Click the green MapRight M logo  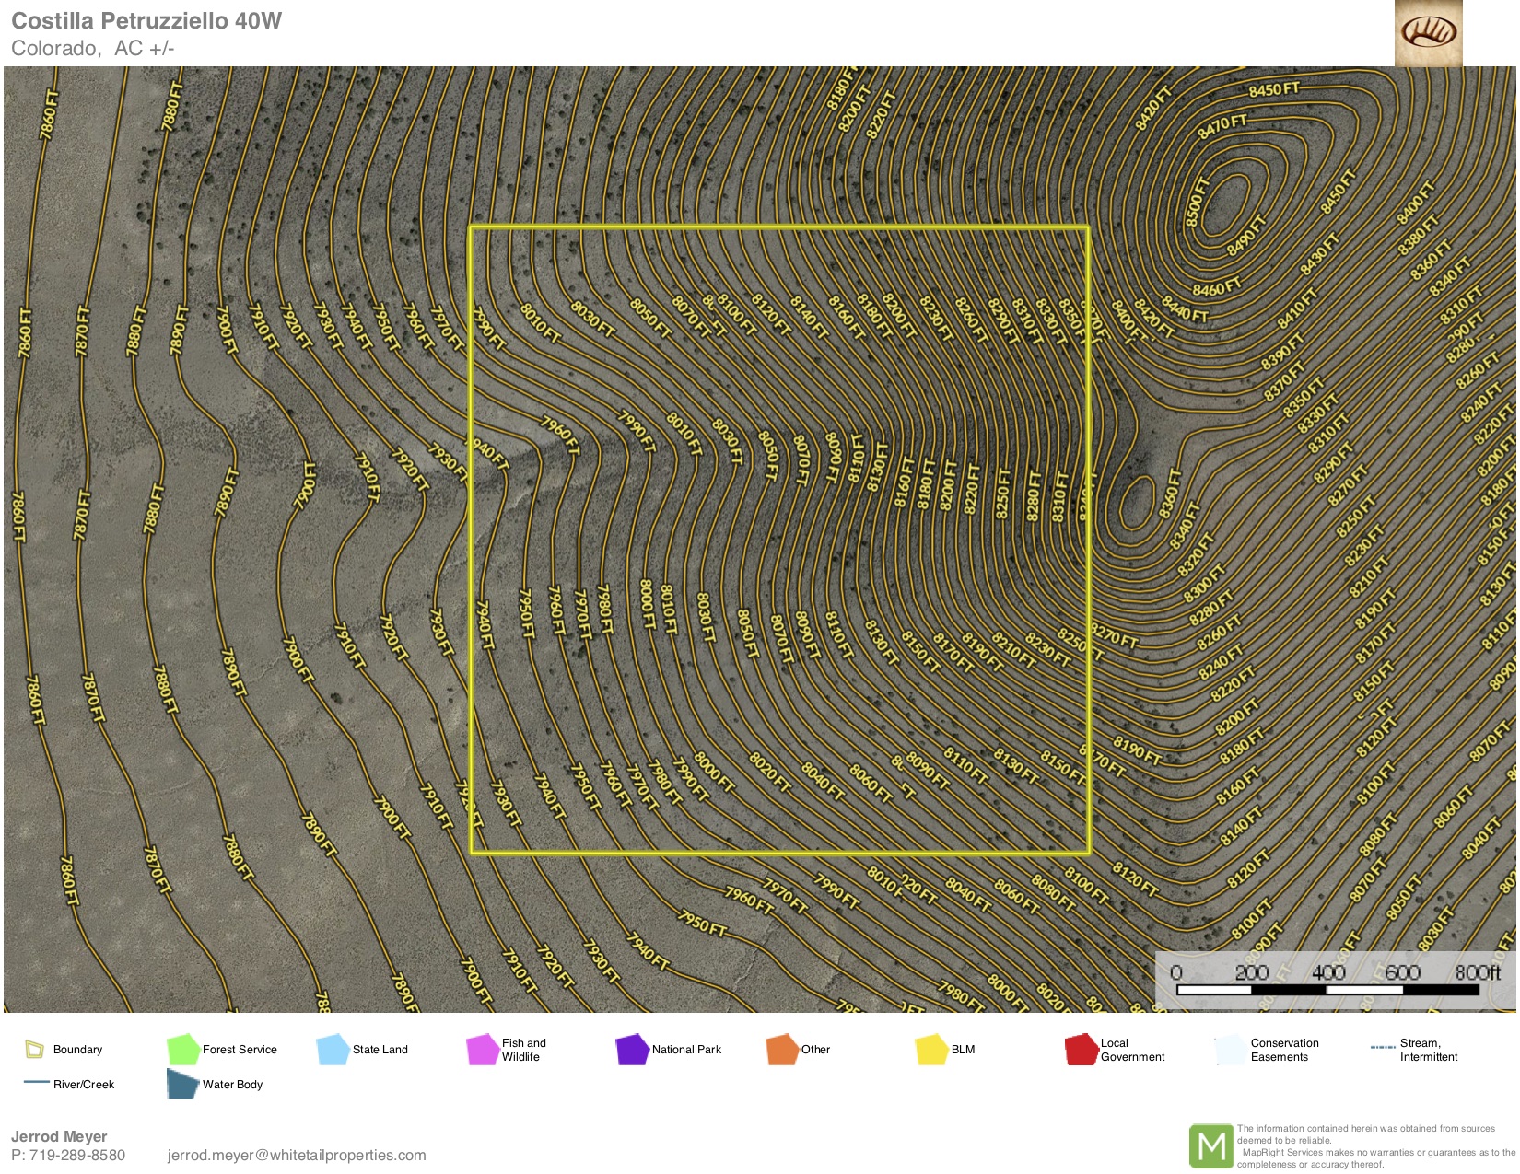tap(1210, 1146)
